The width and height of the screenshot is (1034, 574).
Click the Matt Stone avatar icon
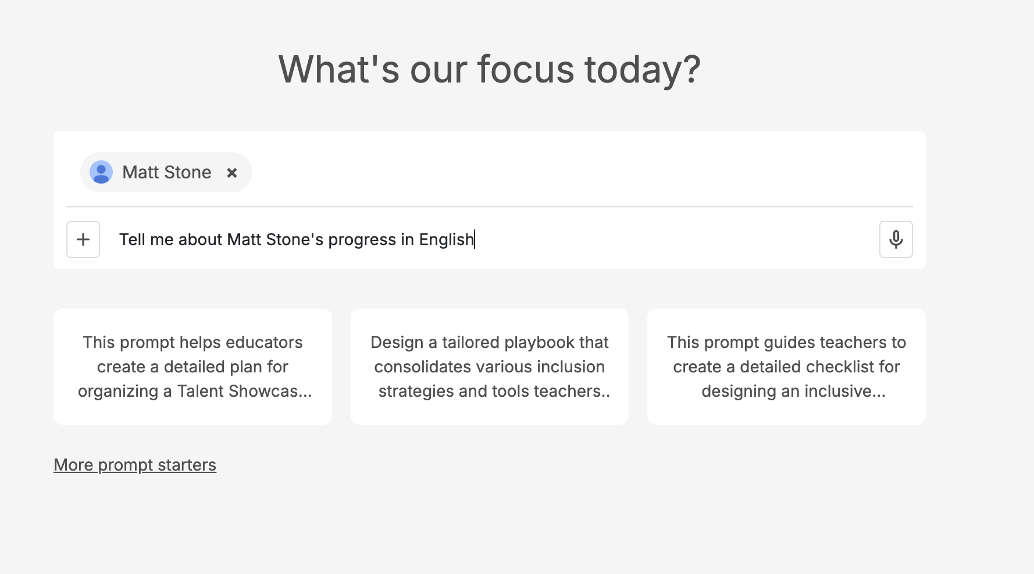(101, 173)
